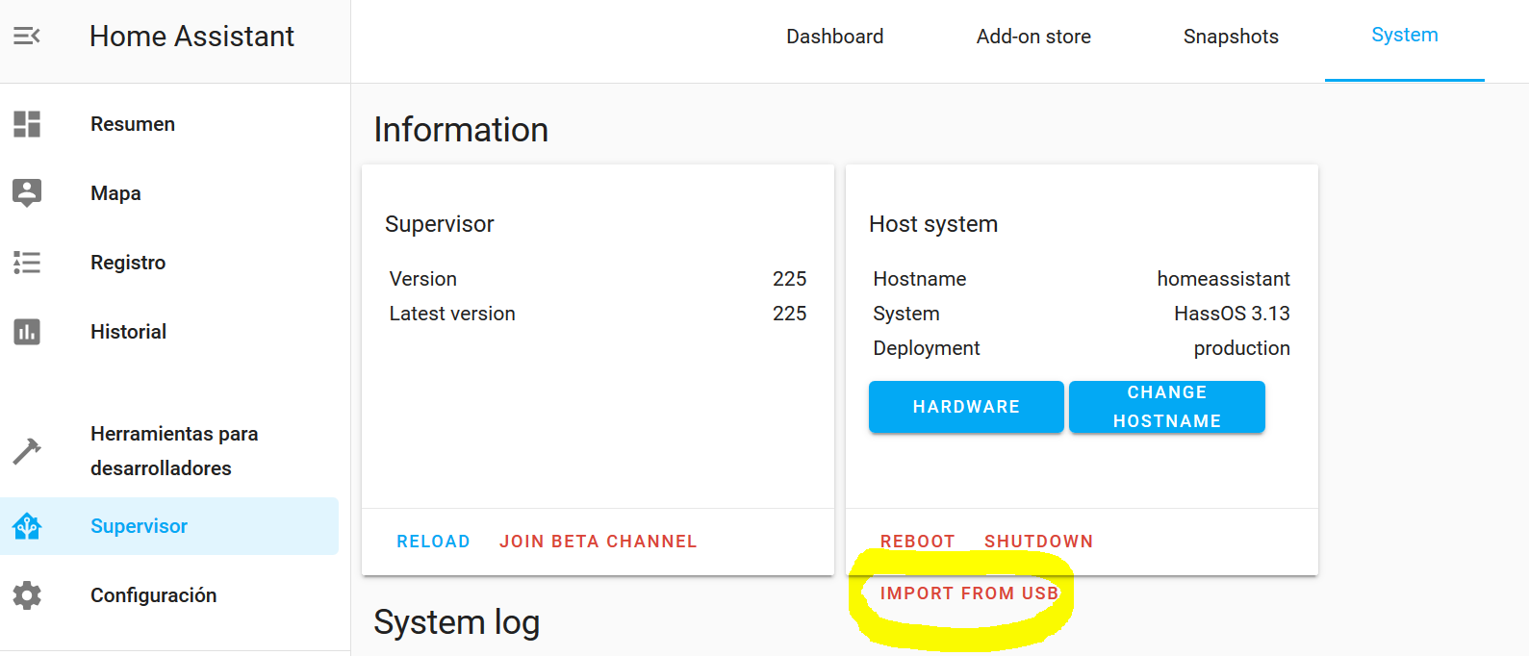Click REBOOT in Host system card
Screen dimensions: 1529x656
[917, 542]
